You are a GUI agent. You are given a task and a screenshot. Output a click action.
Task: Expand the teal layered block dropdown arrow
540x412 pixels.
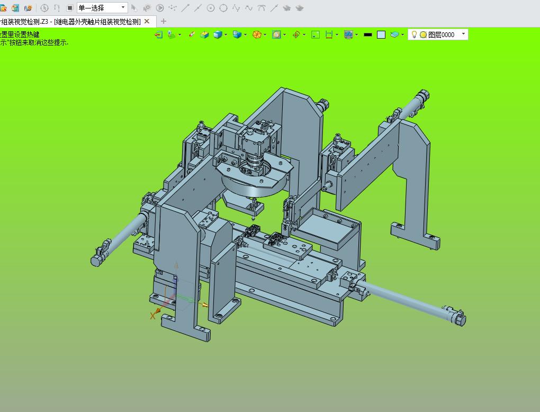[402, 34]
